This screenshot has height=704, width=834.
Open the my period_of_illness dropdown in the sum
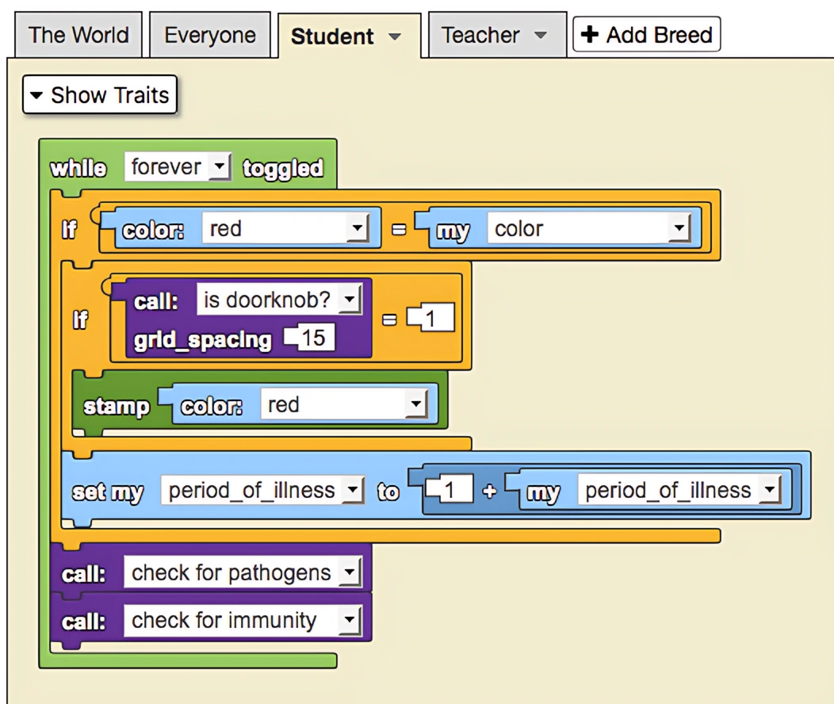pos(770,490)
